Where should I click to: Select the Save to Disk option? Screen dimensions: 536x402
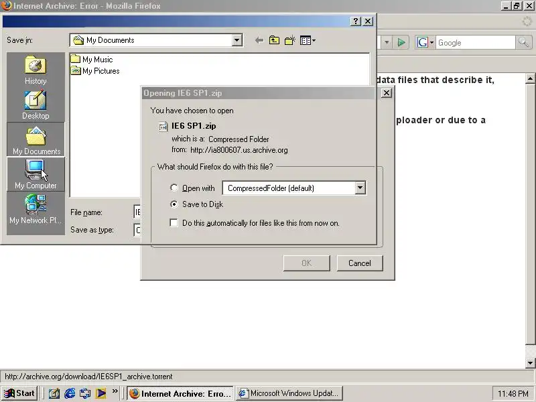click(x=174, y=204)
